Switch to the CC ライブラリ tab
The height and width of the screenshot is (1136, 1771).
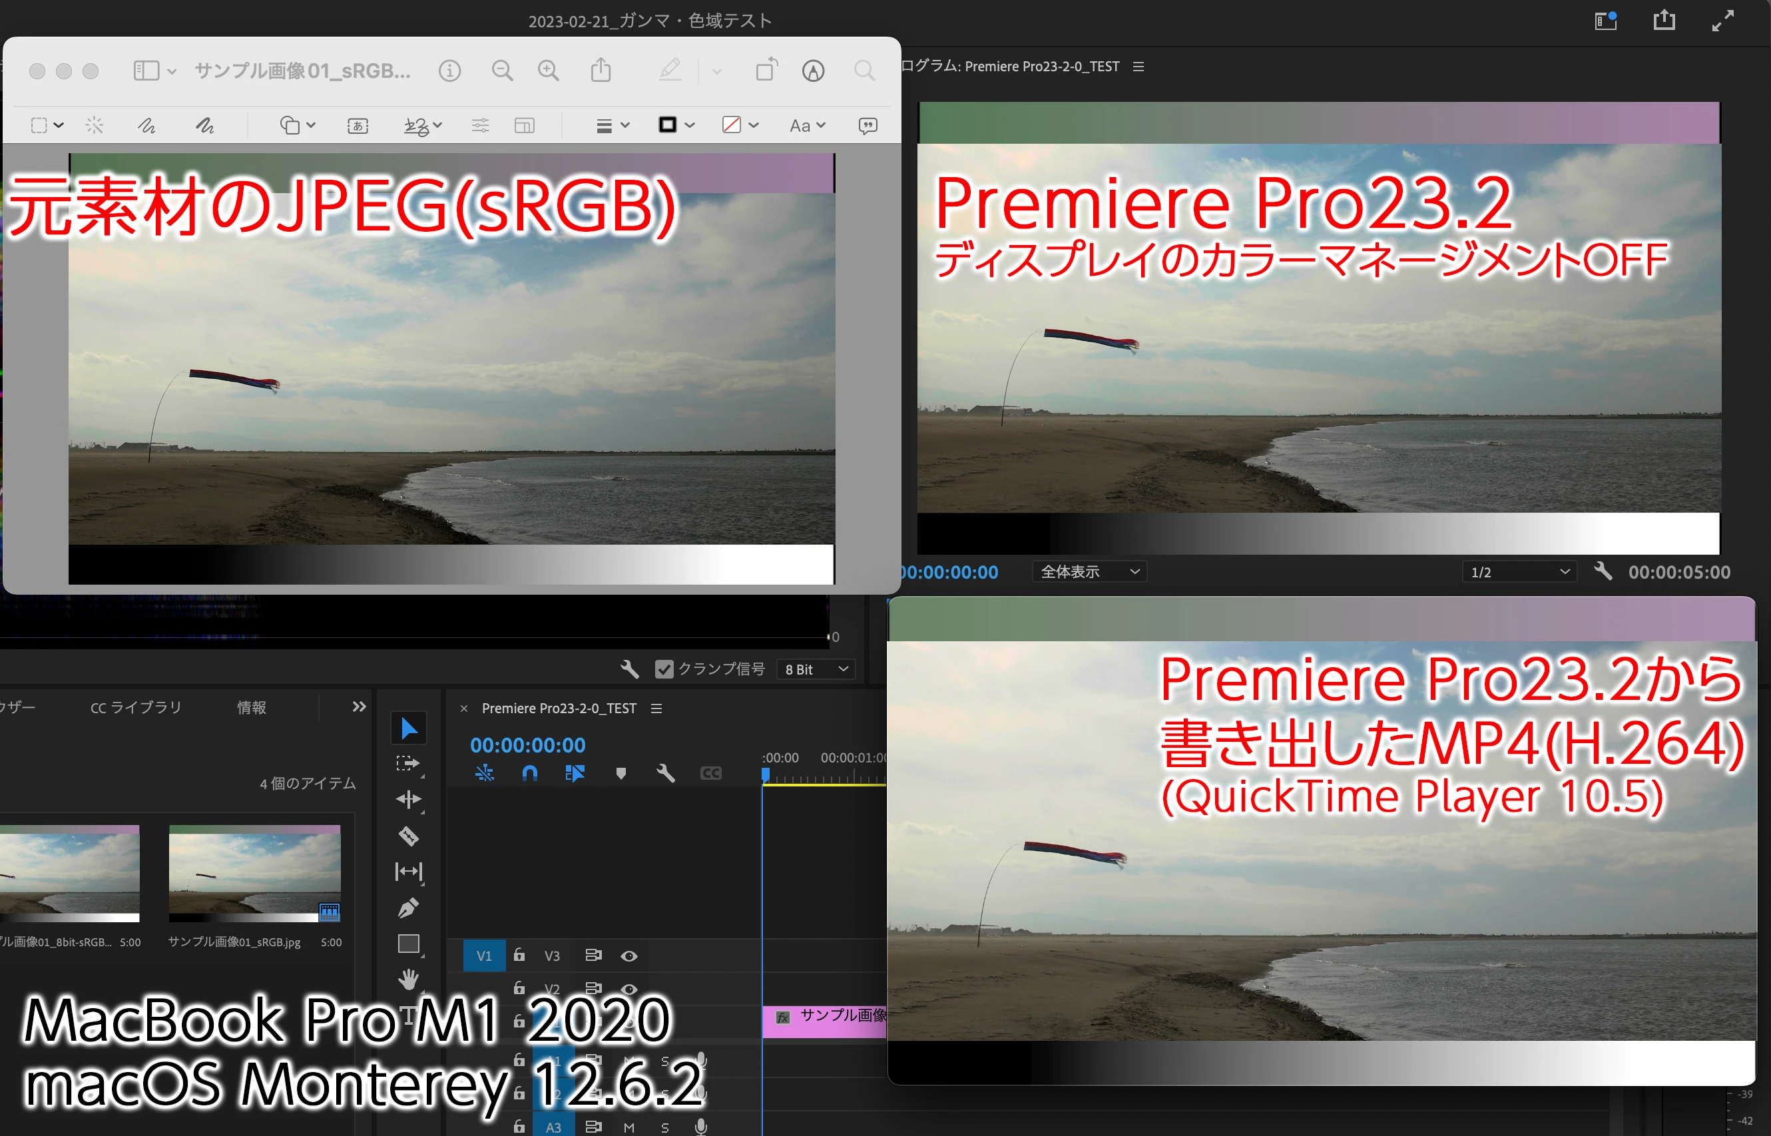tap(136, 707)
